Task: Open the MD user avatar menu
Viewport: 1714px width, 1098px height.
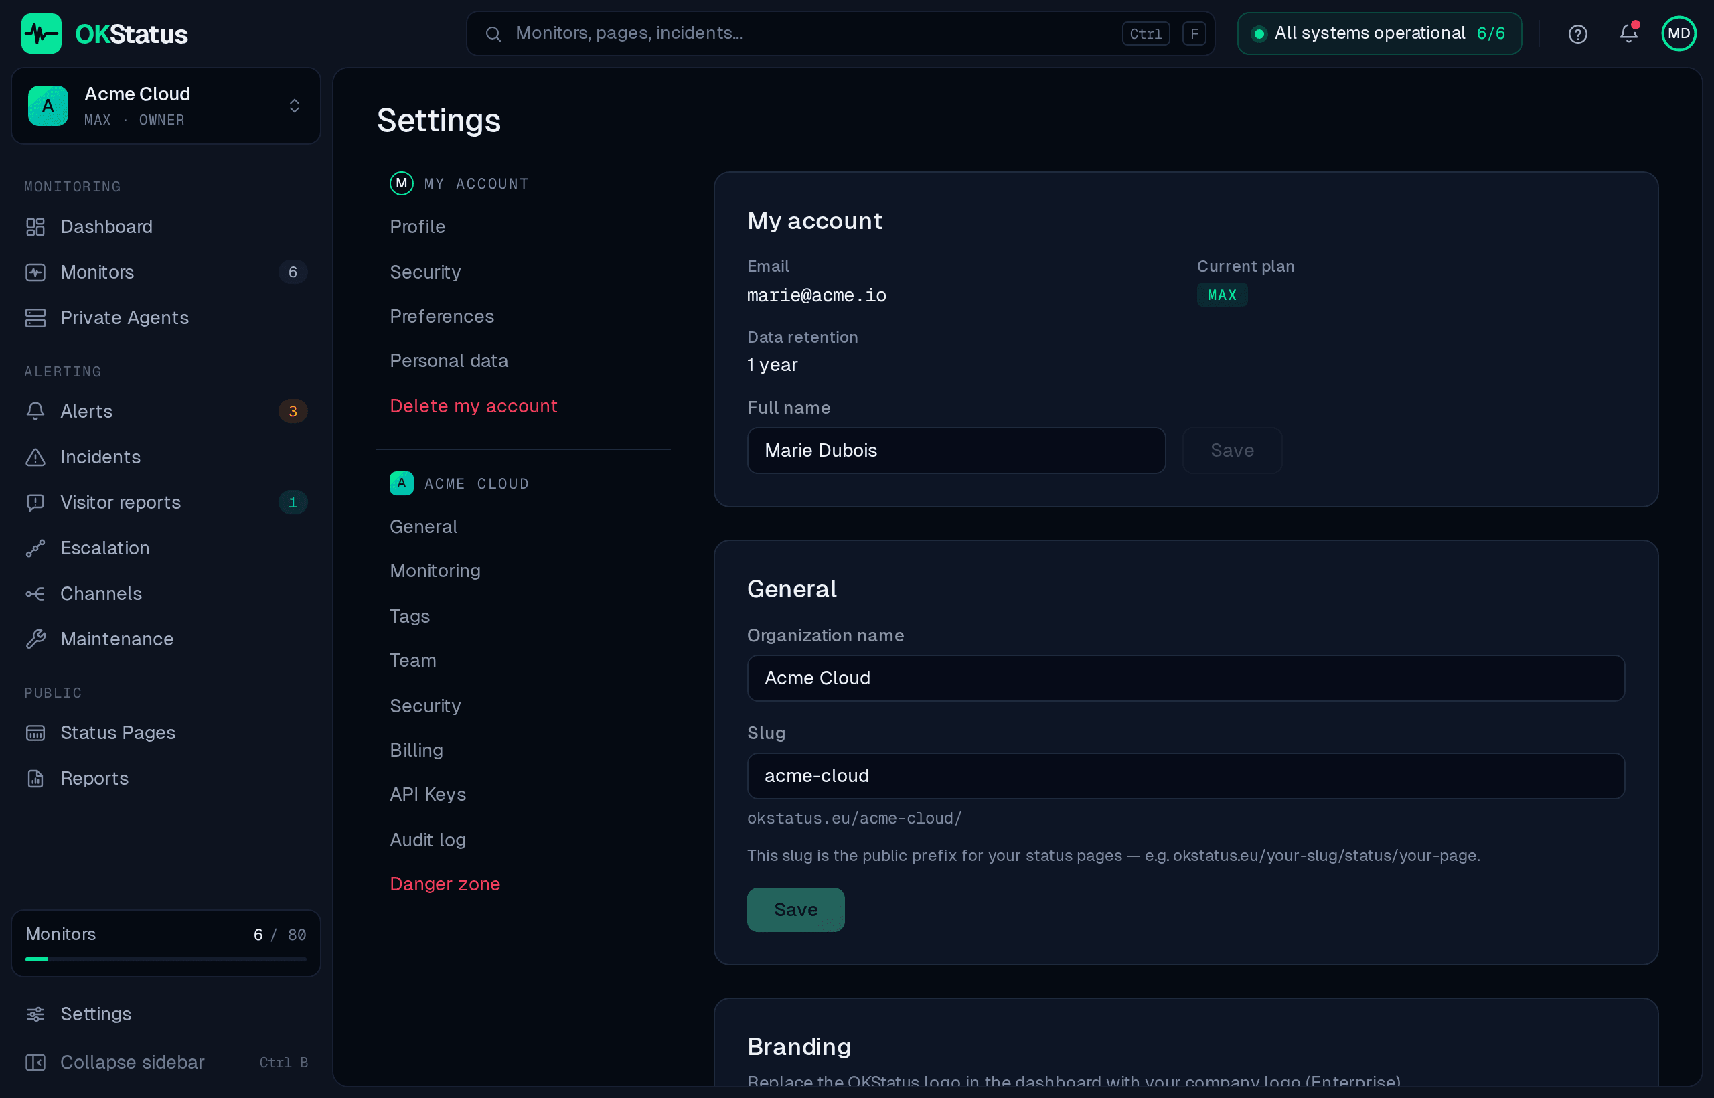Action: click(x=1679, y=33)
